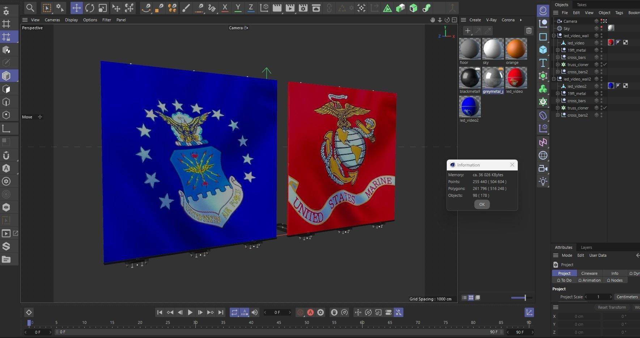Click the Snap magnet icon on left
This screenshot has height=338, width=640.
point(6,155)
